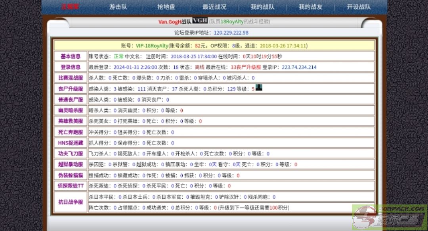Click the account balance value 82元

point(200,46)
